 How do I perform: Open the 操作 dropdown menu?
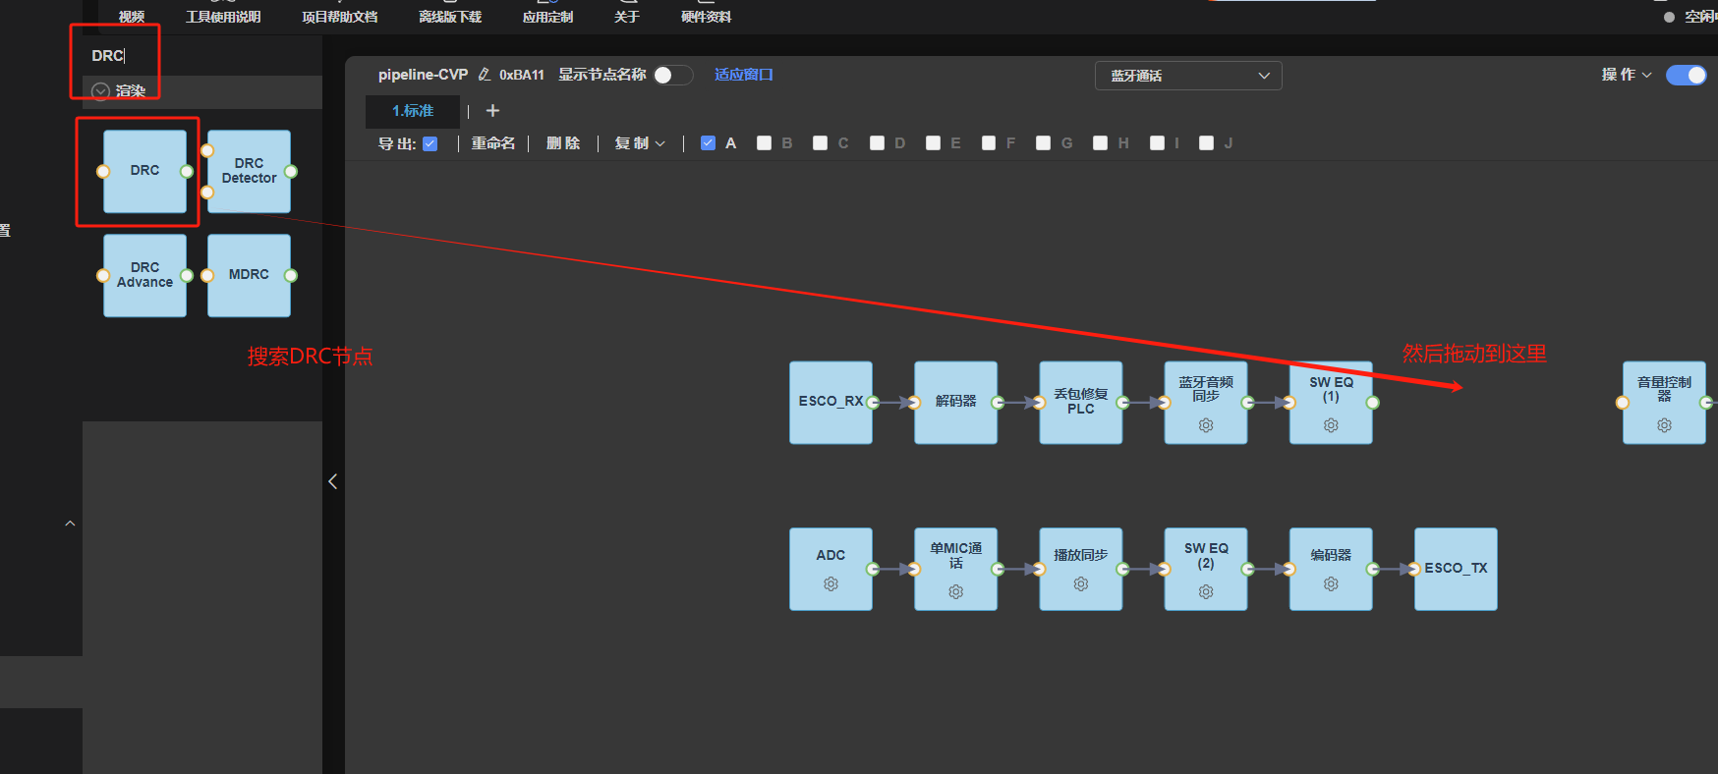(x=1627, y=75)
